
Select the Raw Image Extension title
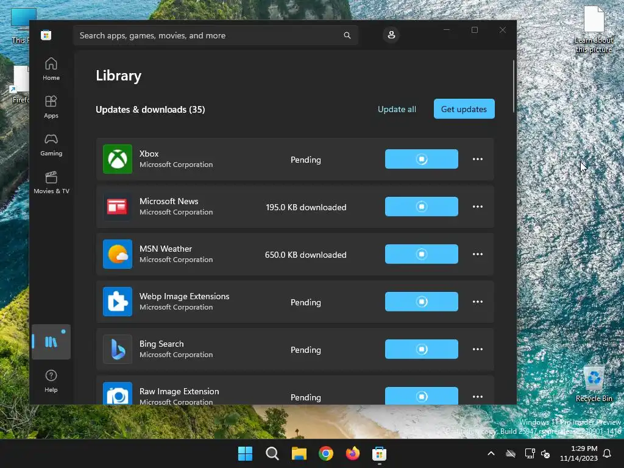[179, 391]
